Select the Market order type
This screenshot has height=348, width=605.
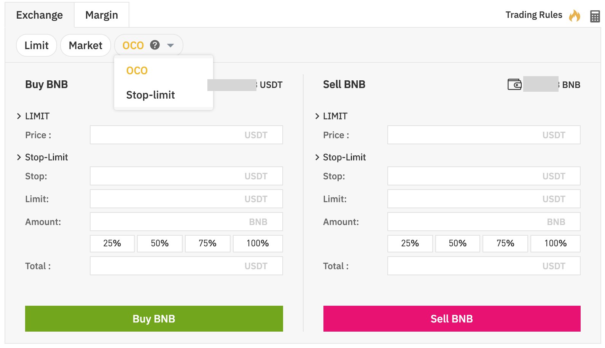86,45
